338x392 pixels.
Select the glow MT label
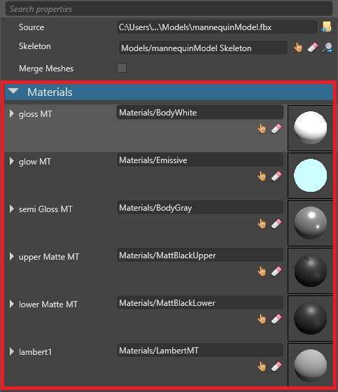[35, 162]
